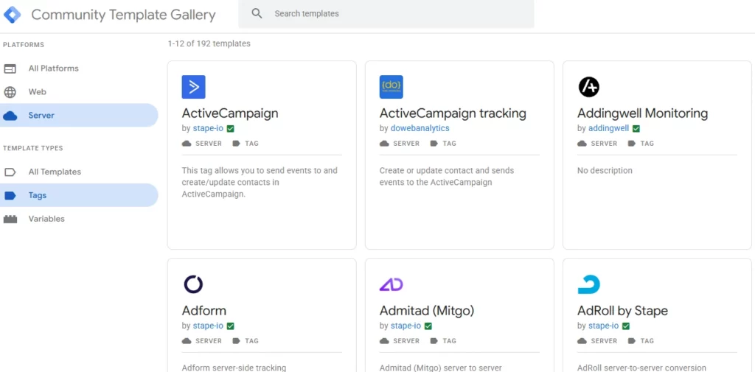Visit stape-io author link on AdRoll card

click(603, 326)
